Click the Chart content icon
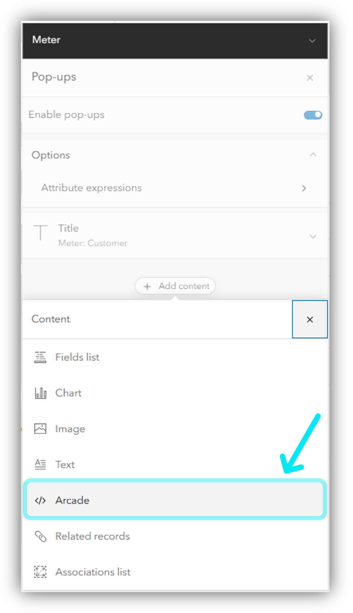This screenshot has width=353, height=613. tap(40, 393)
